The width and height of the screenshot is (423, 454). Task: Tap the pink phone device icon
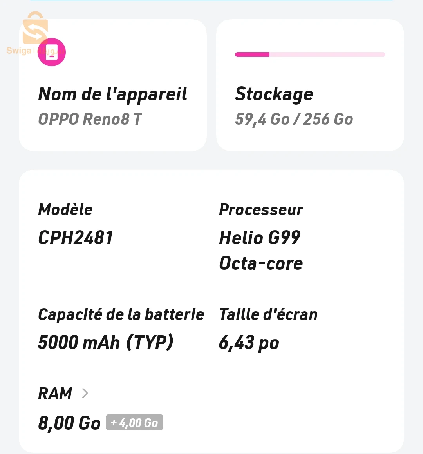pyautogui.click(x=51, y=52)
